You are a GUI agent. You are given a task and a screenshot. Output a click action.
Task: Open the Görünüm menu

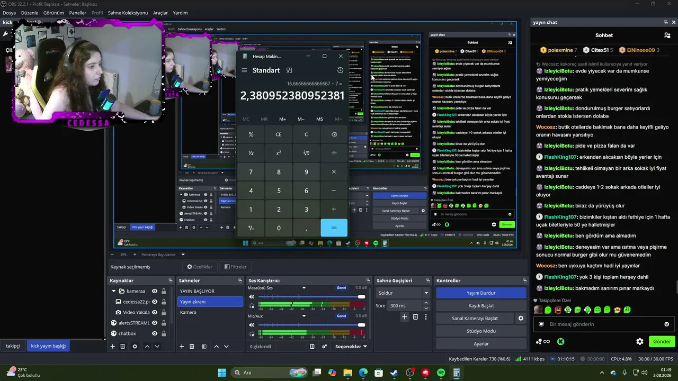[x=53, y=13]
